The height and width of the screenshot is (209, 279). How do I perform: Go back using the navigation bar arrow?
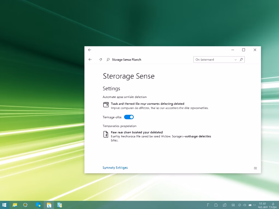click(90, 60)
